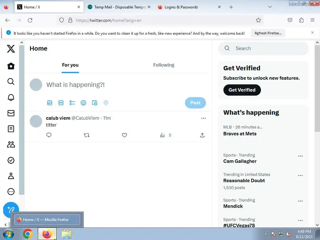Open Communities people icon
Image resolution: width=320 pixels, height=240 pixels.
11,144
